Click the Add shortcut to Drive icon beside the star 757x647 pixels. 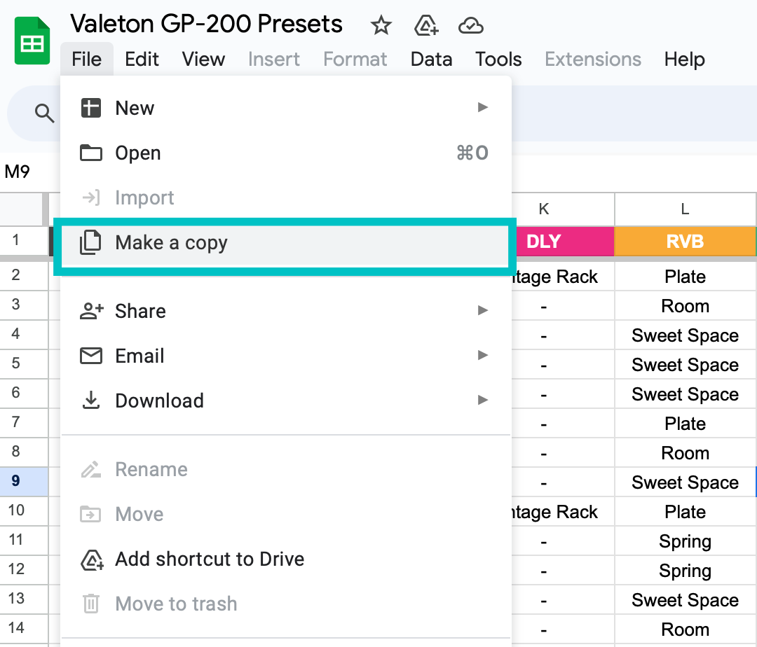click(425, 25)
